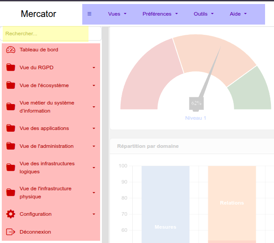Open the Outils dropdown menu
274x243 pixels.
pyautogui.click(x=203, y=14)
